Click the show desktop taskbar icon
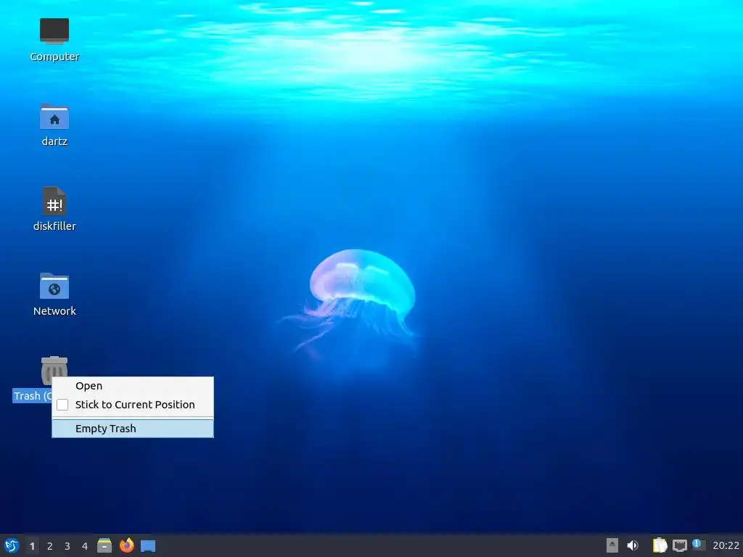Image resolution: width=743 pixels, height=557 pixels. [148, 546]
